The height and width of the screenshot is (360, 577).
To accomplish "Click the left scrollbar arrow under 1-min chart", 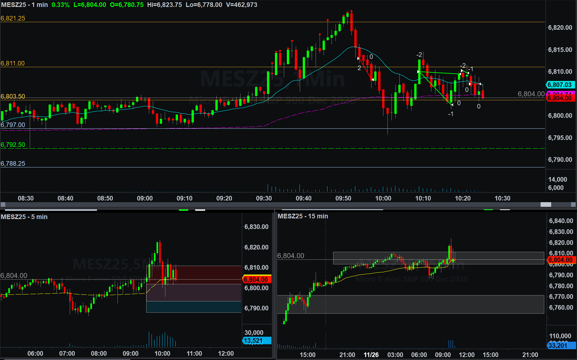I will point(3,204).
